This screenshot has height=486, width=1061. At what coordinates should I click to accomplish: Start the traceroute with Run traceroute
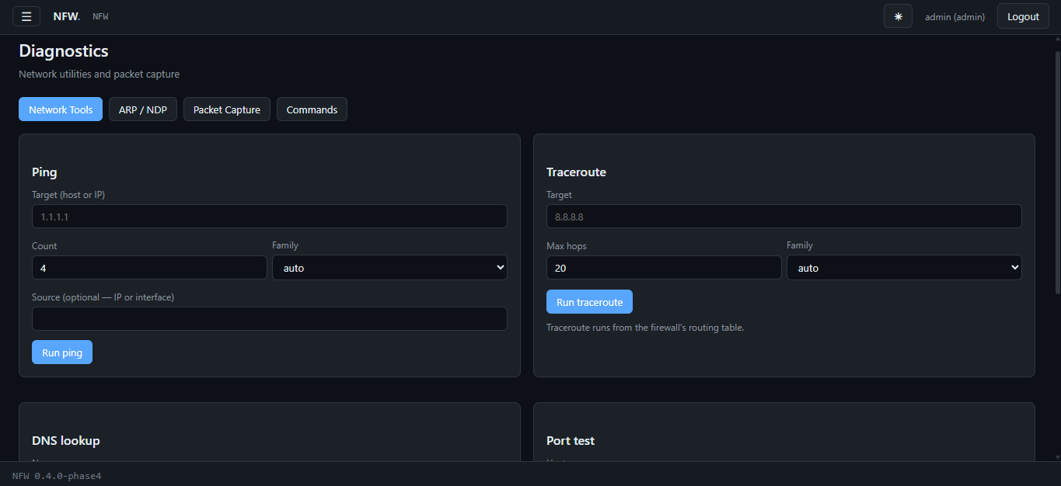[590, 302]
